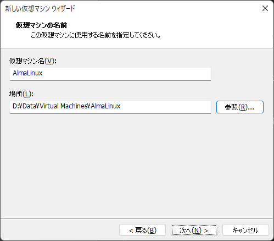The image size is (274, 241).
Task: Cancel the wizard with キャンセル button
Action: 245,230
